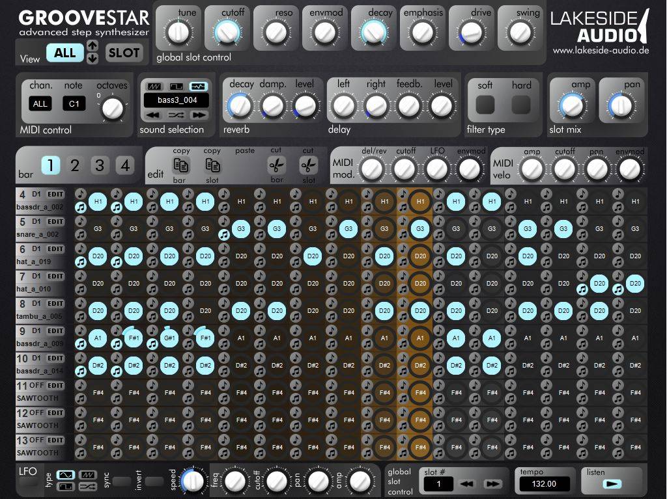Open the MIDI channel ALL selector
The height and width of the screenshot is (499, 667).
40,104
